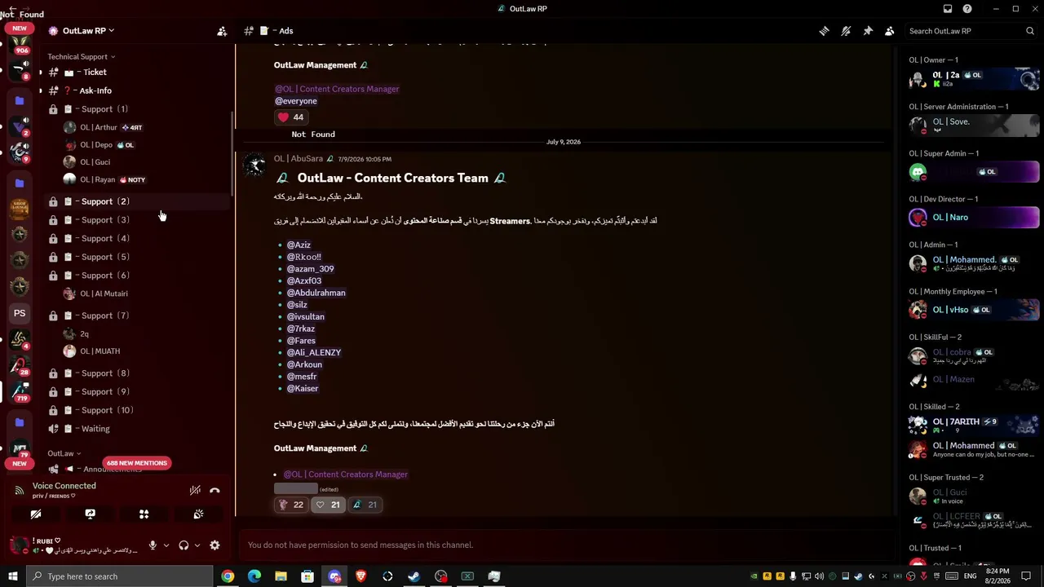Toggle the member list panel

(890, 31)
